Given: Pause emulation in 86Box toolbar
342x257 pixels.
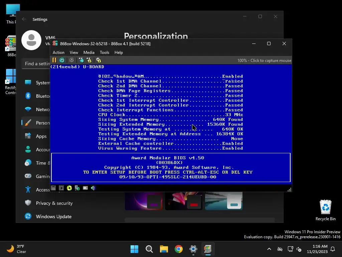Looking at the screenshot, I should [x=54, y=60].
